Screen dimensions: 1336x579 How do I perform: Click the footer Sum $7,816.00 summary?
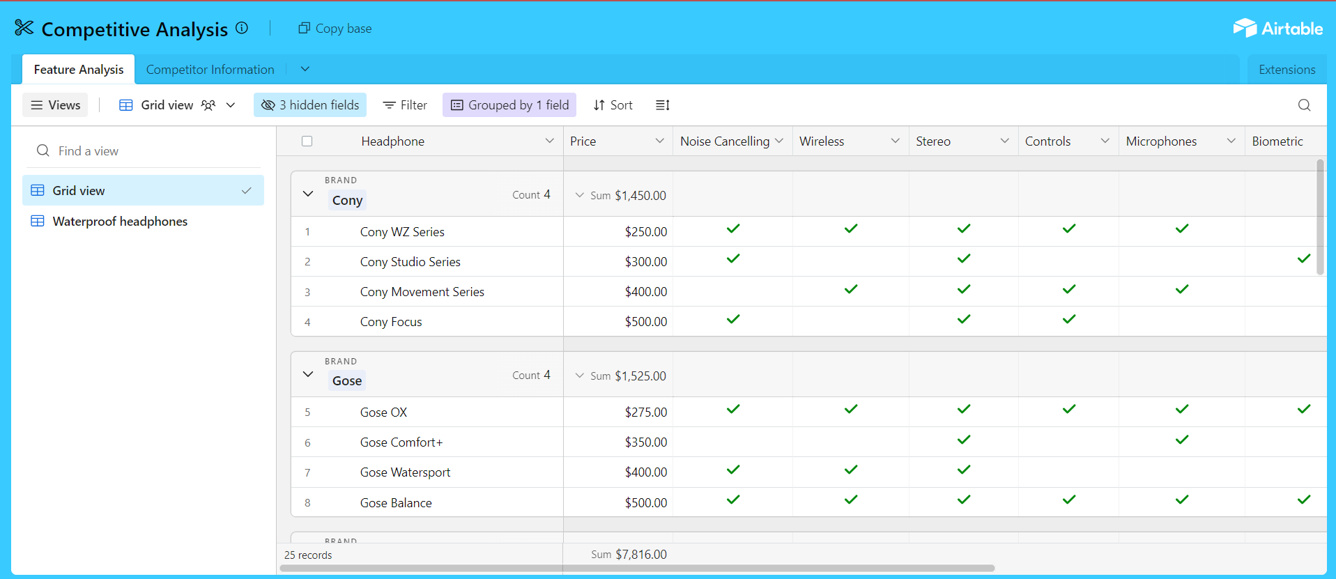tap(629, 555)
